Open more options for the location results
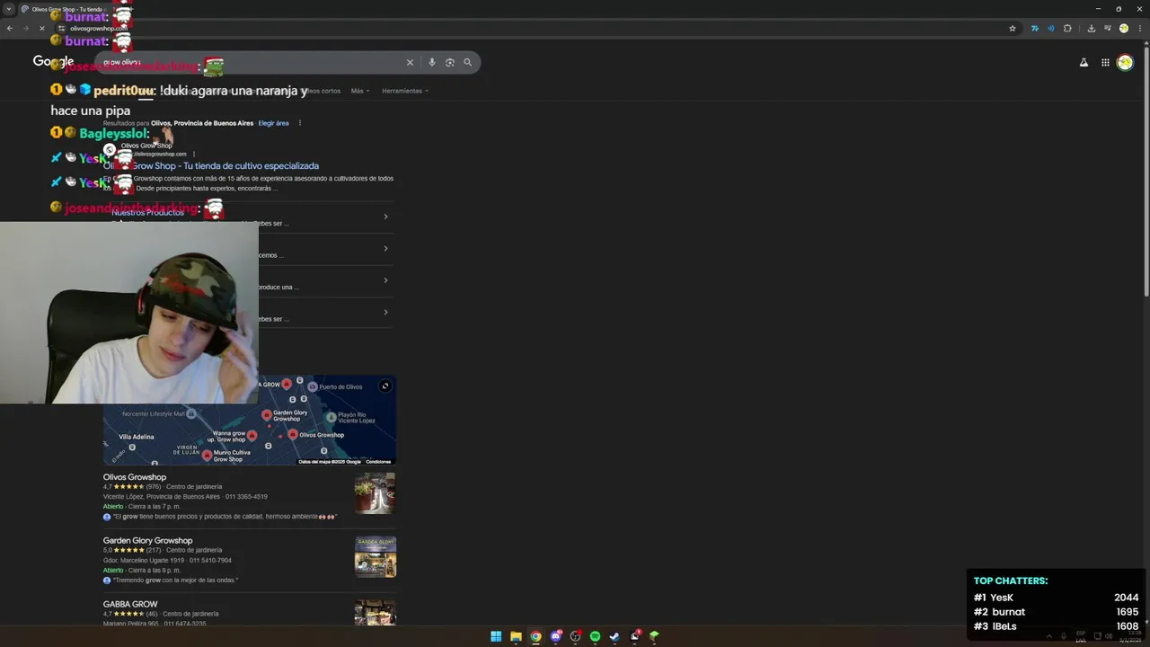1150x647 pixels. [300, 123]
